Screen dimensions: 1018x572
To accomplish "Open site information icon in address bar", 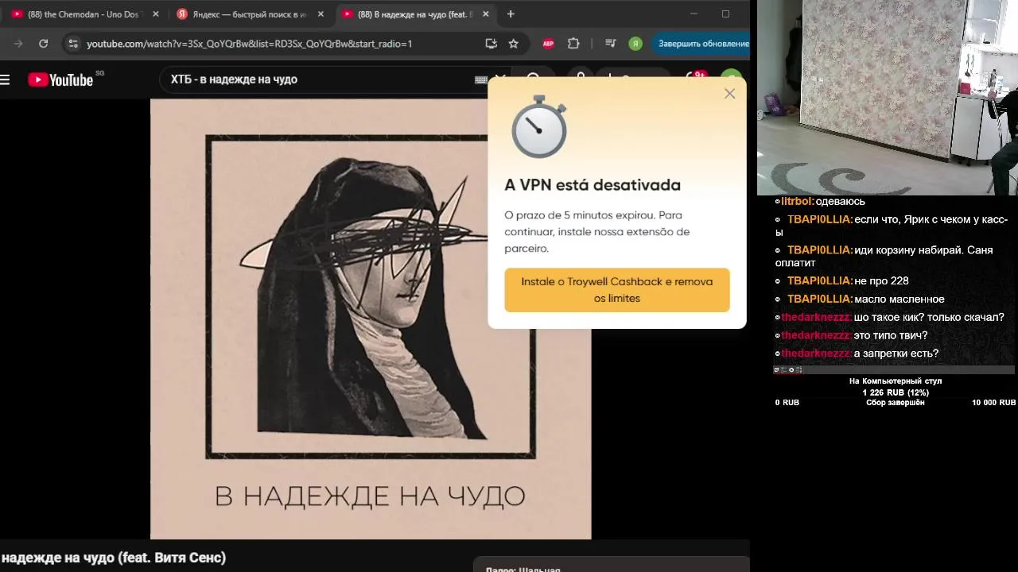I will [x=72, y=44].
